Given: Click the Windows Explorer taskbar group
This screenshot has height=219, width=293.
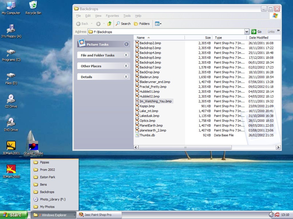Looking at the screenshot, I should 53,215.
